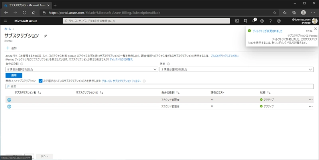The width and height of the screenshot is (319, 160).
Task: Open more options for second subscription row
Action: [x=311, y=106]
